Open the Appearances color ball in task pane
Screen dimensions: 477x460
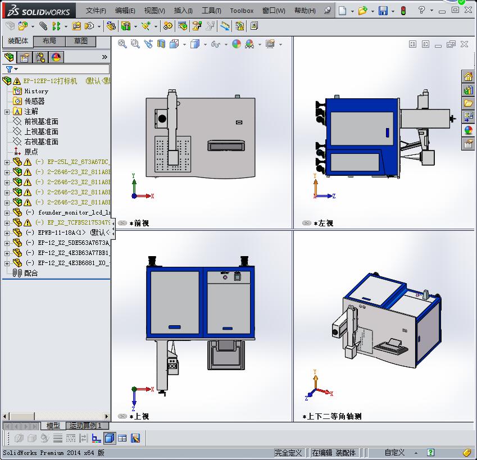pyautogui.click(x=468, y=130)
